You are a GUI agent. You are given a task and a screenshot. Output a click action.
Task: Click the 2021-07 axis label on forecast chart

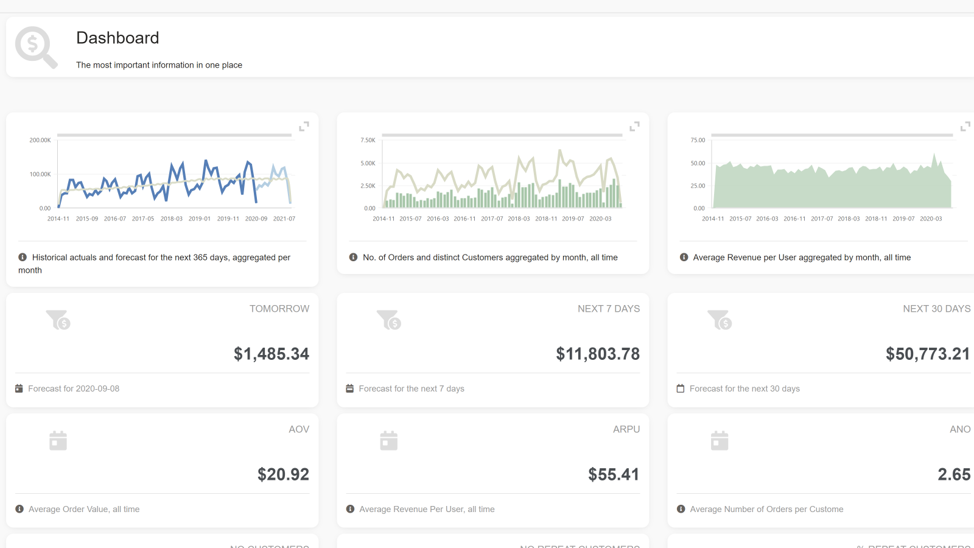(284, 219)
